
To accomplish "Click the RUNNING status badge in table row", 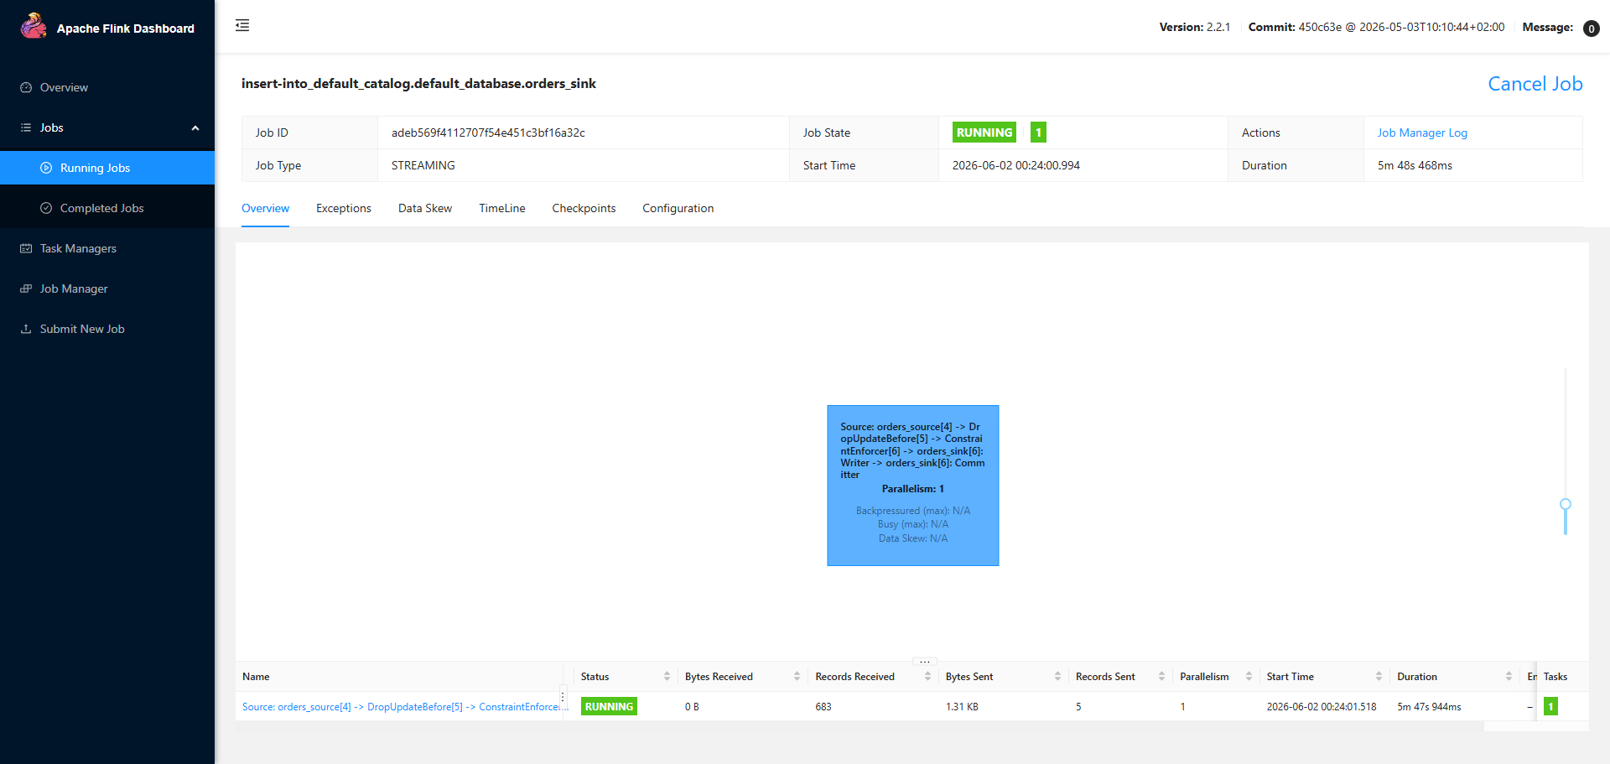I will [609, 706].
